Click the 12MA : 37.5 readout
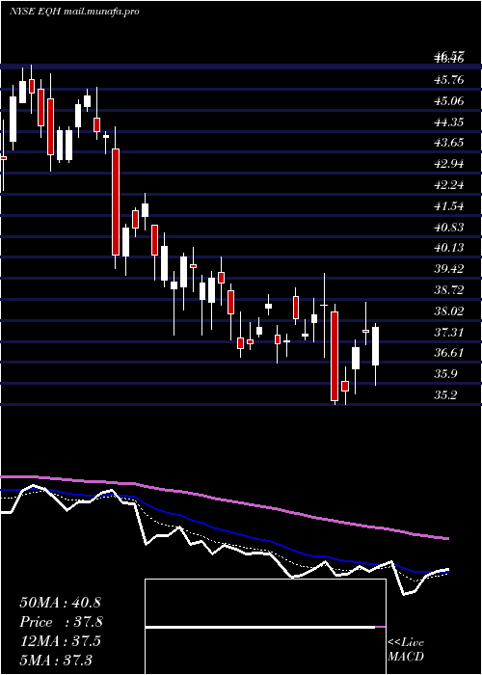 pos(60,641)
